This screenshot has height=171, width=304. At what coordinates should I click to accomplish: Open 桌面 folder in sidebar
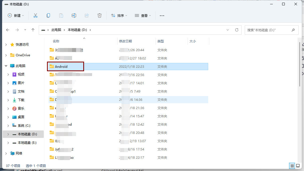click(x=21, y=117)
